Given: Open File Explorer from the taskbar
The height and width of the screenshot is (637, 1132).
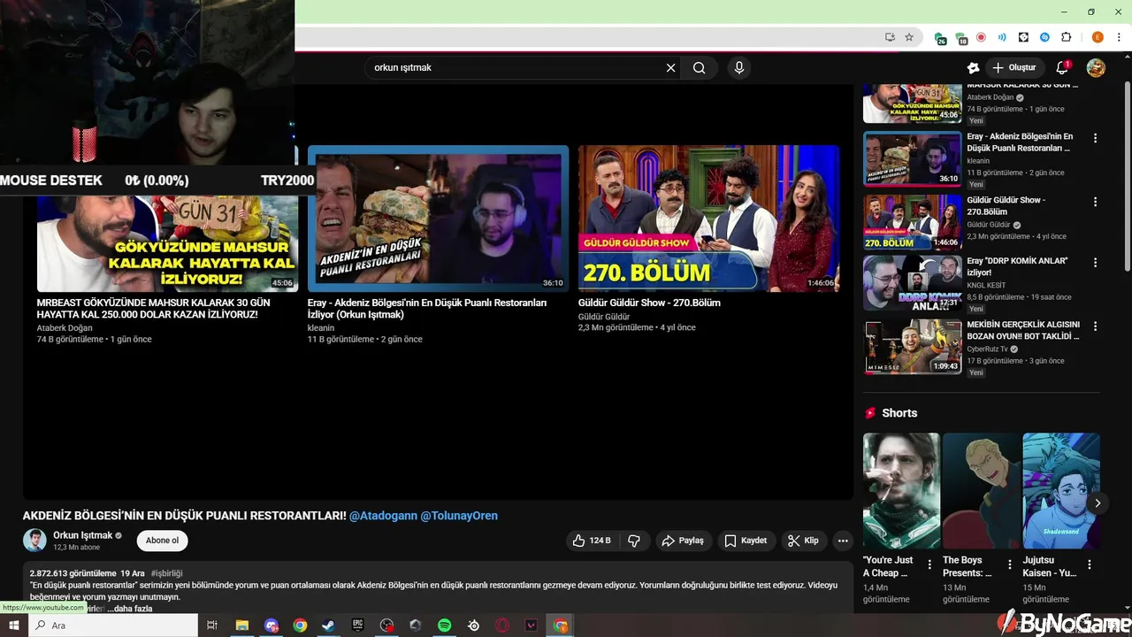Looking at the screenshot, I should [241, 625].
